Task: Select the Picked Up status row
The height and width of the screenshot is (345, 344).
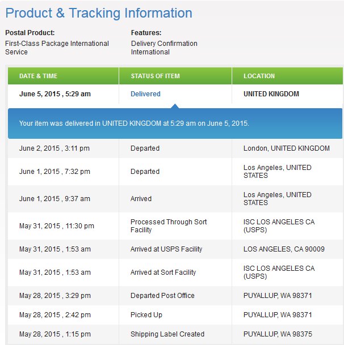Action: (175, 315)
